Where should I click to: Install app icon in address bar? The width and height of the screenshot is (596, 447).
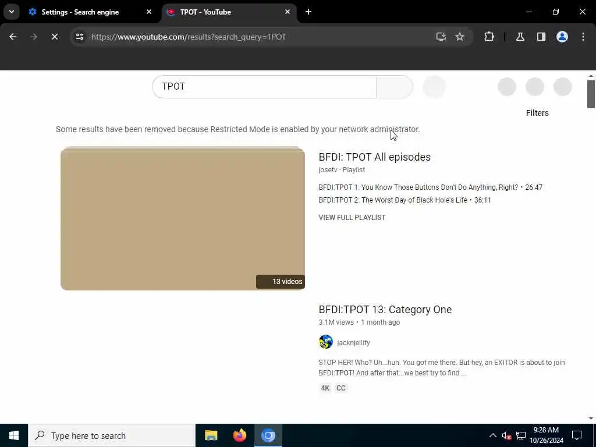441,37
